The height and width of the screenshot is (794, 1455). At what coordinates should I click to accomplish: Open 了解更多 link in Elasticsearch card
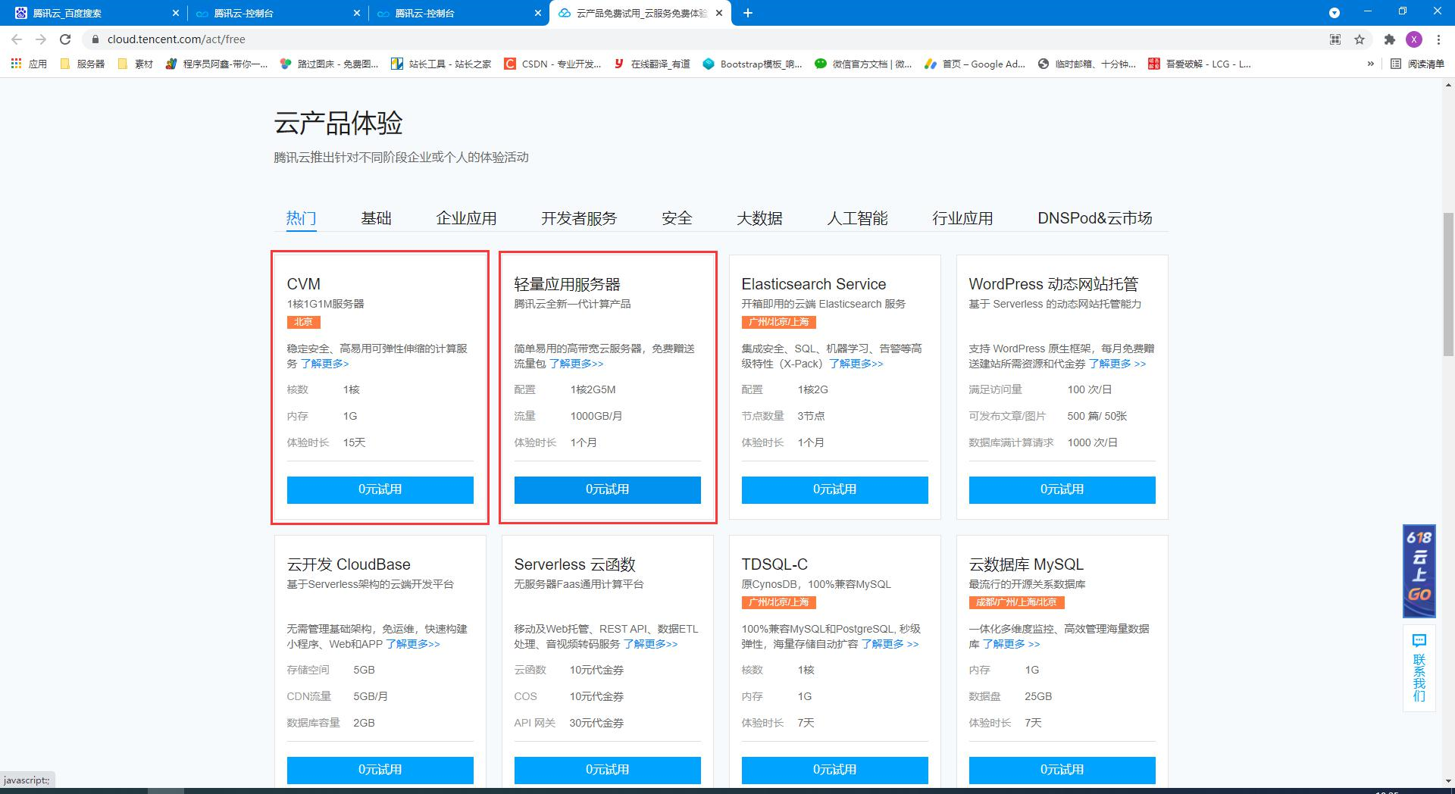point(856,364)
